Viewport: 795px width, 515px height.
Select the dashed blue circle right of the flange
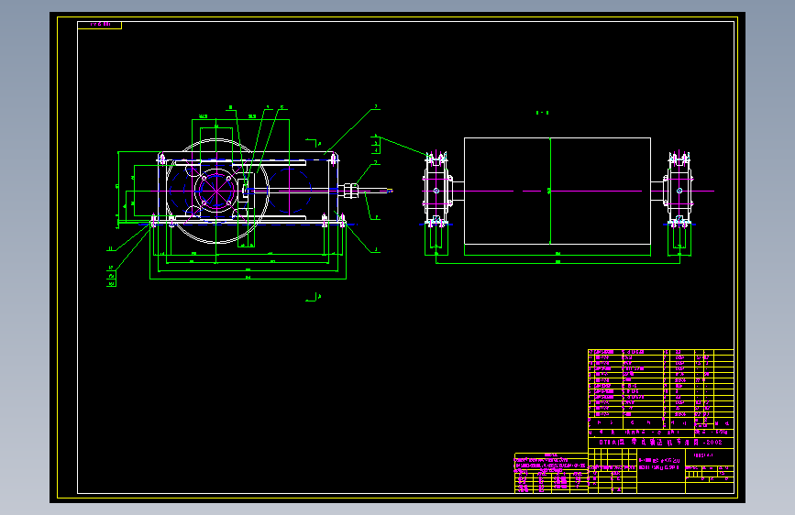tap(290, 191)
